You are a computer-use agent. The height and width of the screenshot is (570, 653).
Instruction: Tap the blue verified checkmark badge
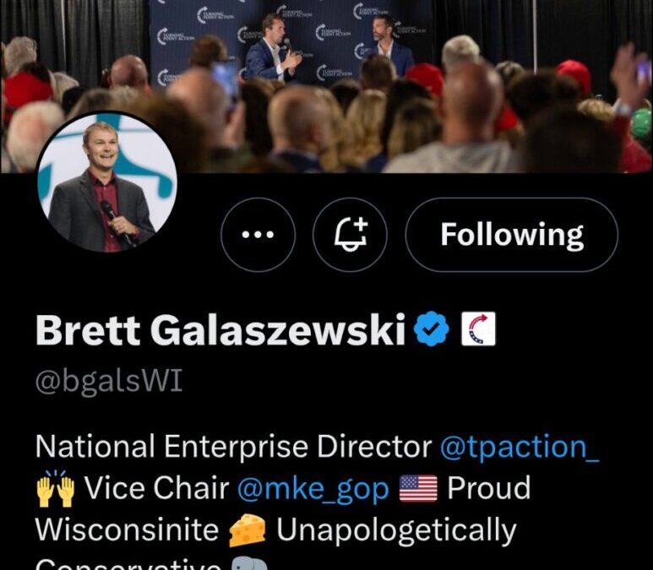click(x=432, y=329)
